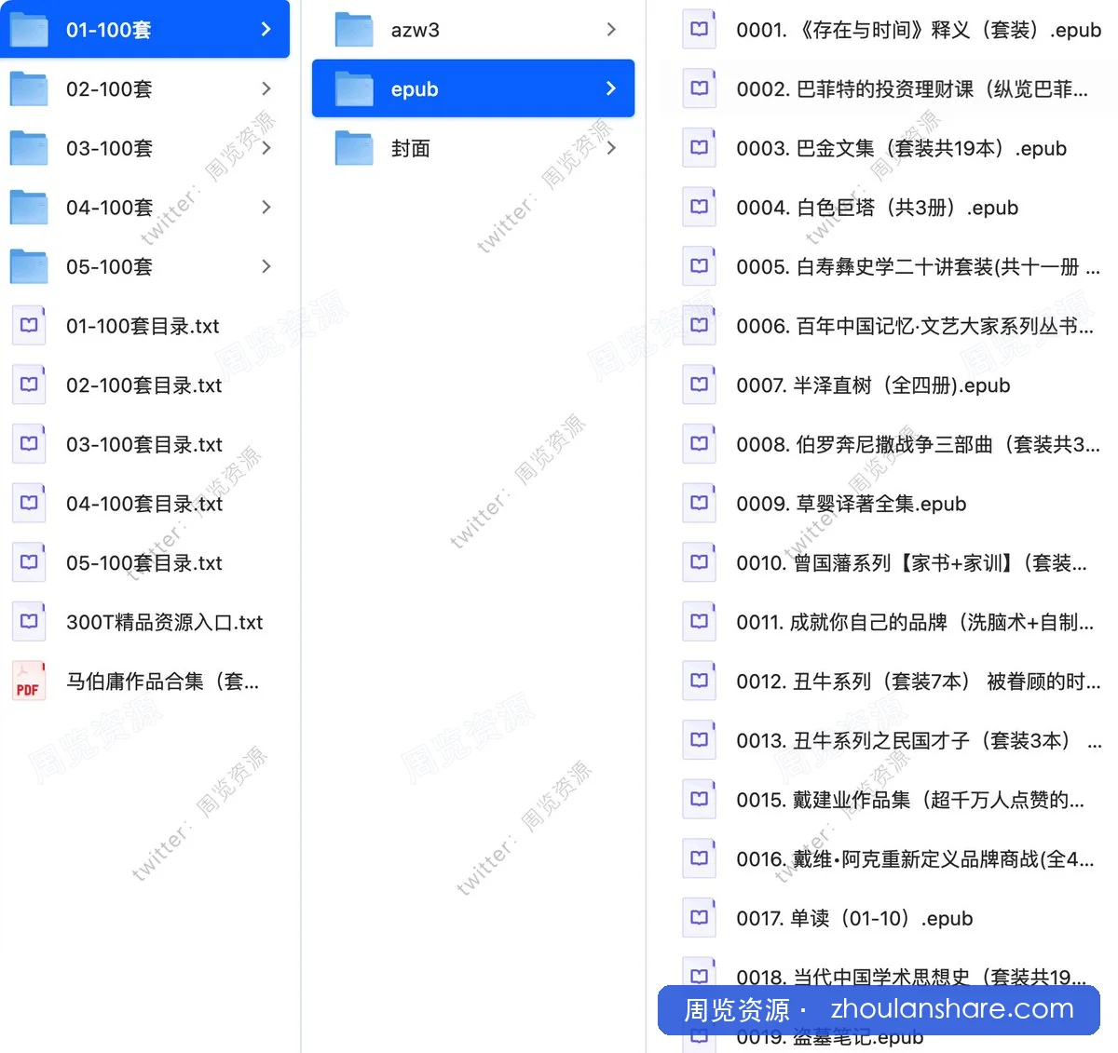1118x1053 pixels.
Task: Click the book icon of 0005 白寿彝史学
Action: (x=700, y=266)
